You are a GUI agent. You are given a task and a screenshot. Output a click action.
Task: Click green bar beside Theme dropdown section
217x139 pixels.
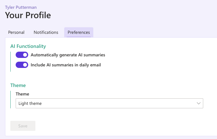coord(11,100)
